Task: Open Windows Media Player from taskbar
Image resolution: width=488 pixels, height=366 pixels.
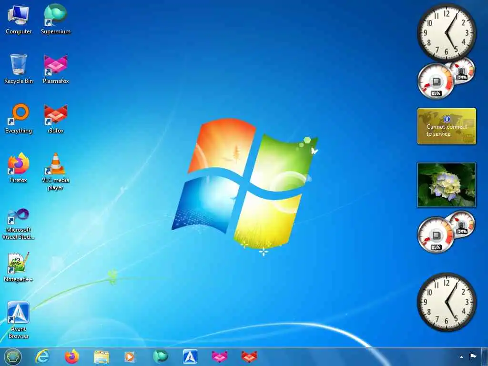Action: point(130,357)
